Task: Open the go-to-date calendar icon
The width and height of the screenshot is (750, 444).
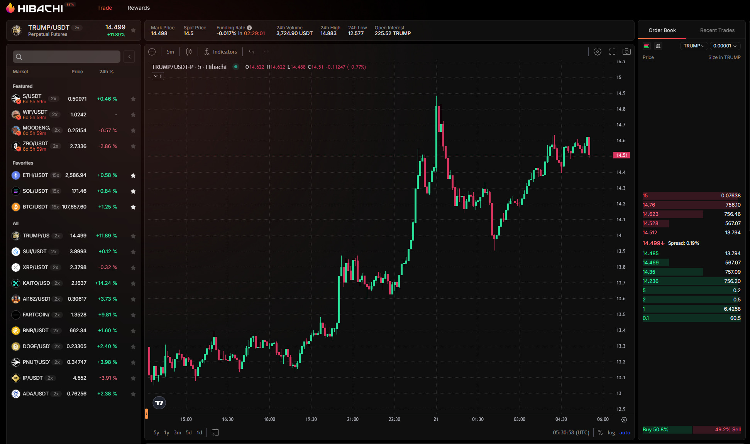Action: click(x=215, y=432)
